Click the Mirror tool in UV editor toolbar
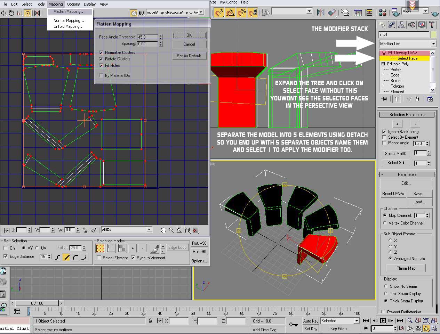Image resolution: width=440 pixels, height=334 pixels. (37, 13)
